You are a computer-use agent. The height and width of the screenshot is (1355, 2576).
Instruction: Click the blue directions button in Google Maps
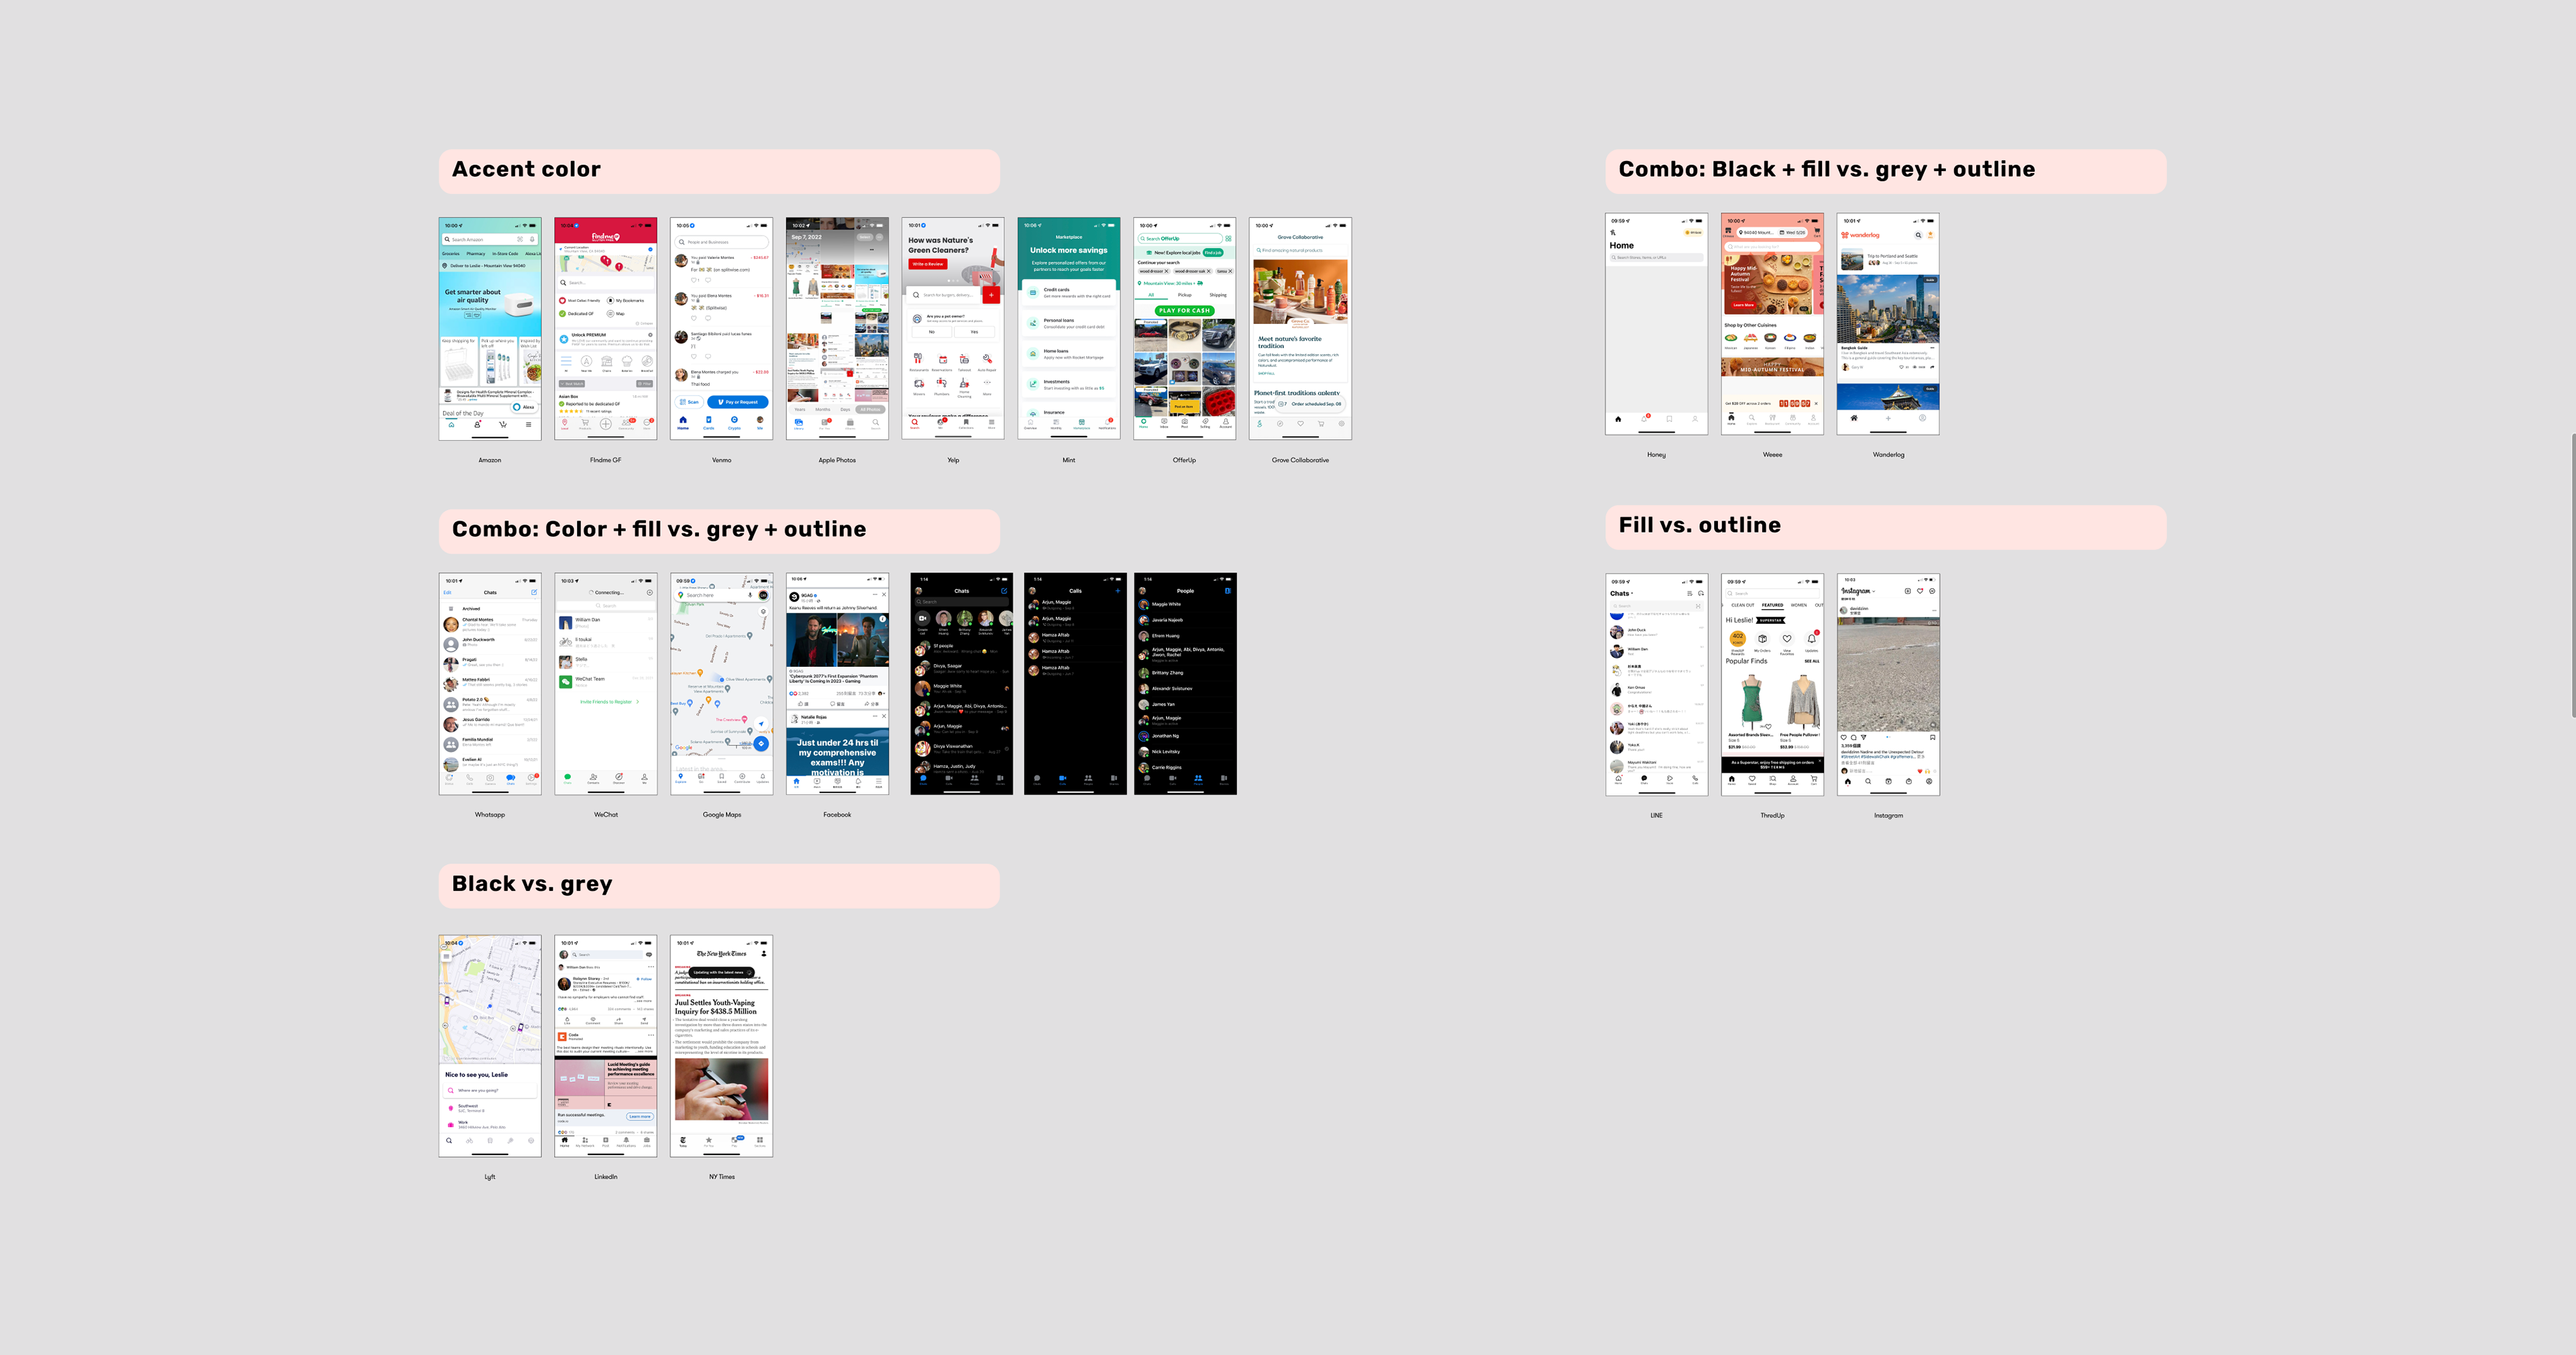761,744
